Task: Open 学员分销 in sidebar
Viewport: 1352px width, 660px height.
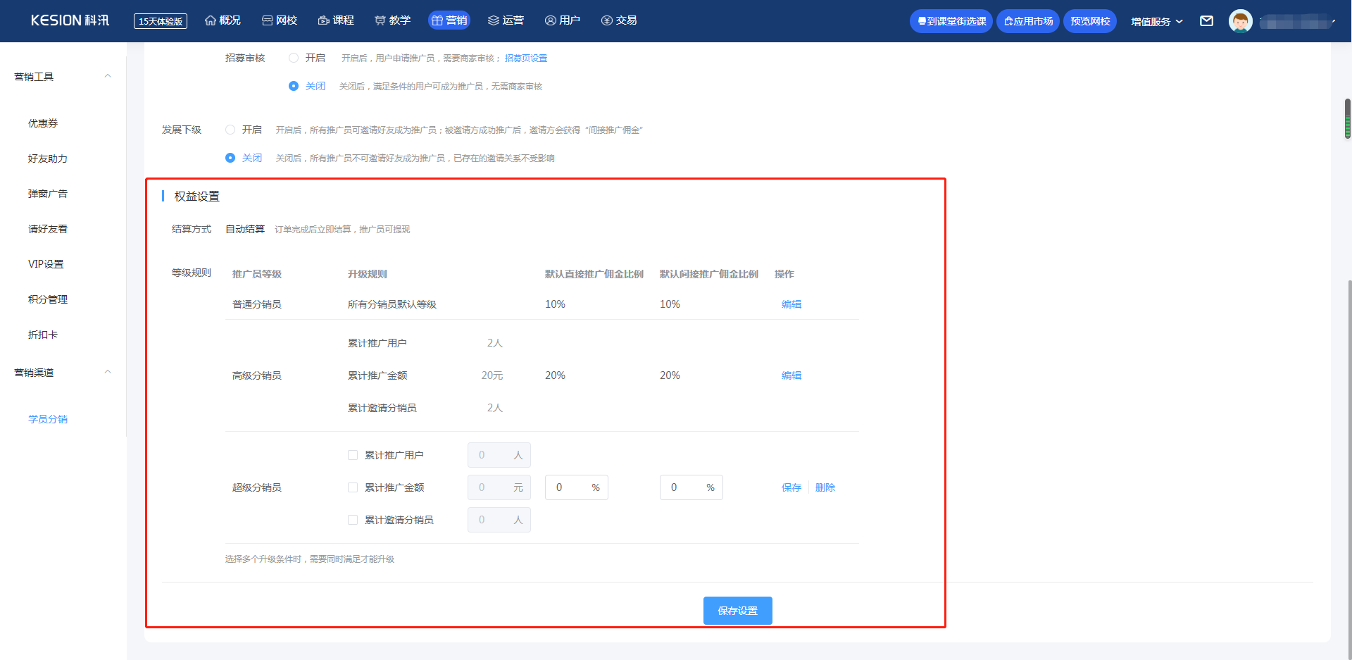Action: (x=48, y=419)
